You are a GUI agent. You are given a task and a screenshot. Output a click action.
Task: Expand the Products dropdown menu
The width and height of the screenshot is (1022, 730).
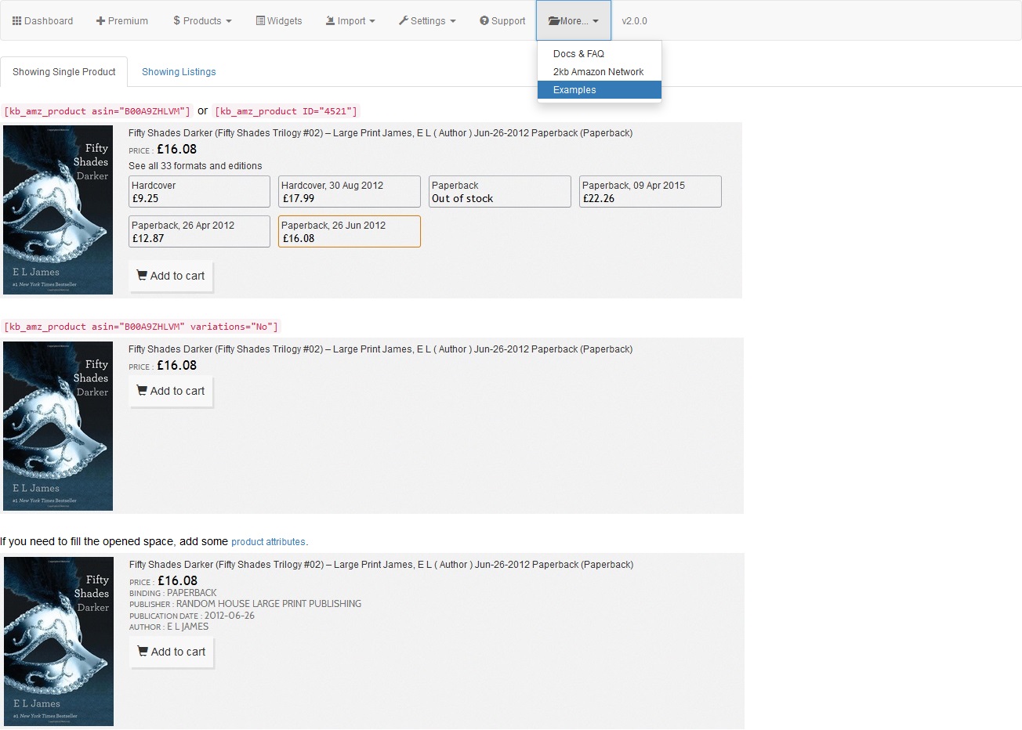pyautogui.click(x=202, y=21)
